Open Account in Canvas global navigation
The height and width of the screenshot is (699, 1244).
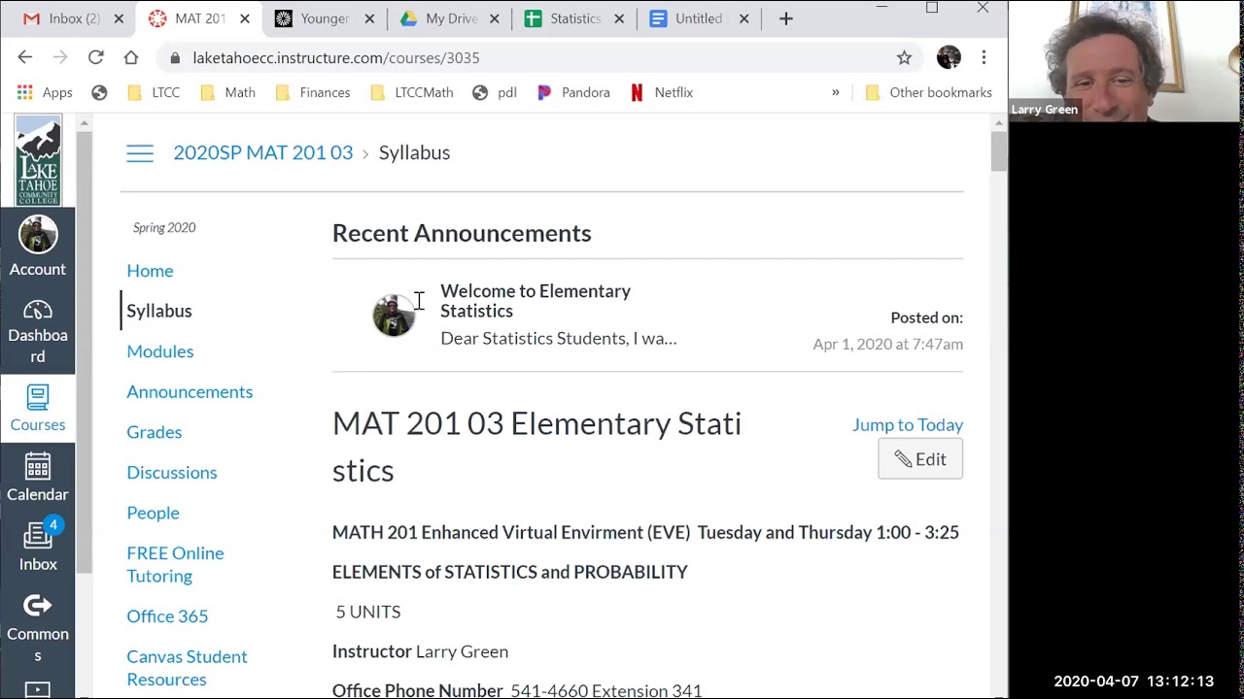pos(37,247)
